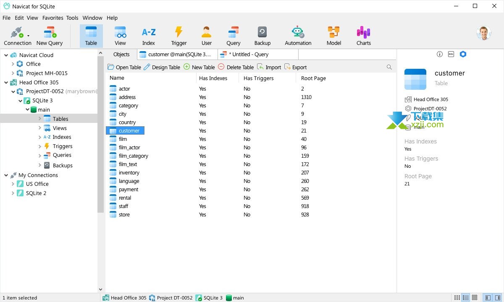This screenshot has height=302, width=504.
Task: Select the staff table row
Action: (251, 206)
